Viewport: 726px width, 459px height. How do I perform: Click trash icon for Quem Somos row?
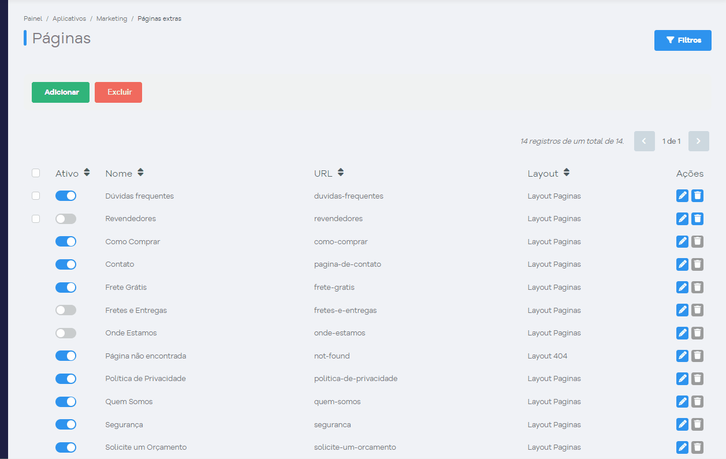(697, 402)
